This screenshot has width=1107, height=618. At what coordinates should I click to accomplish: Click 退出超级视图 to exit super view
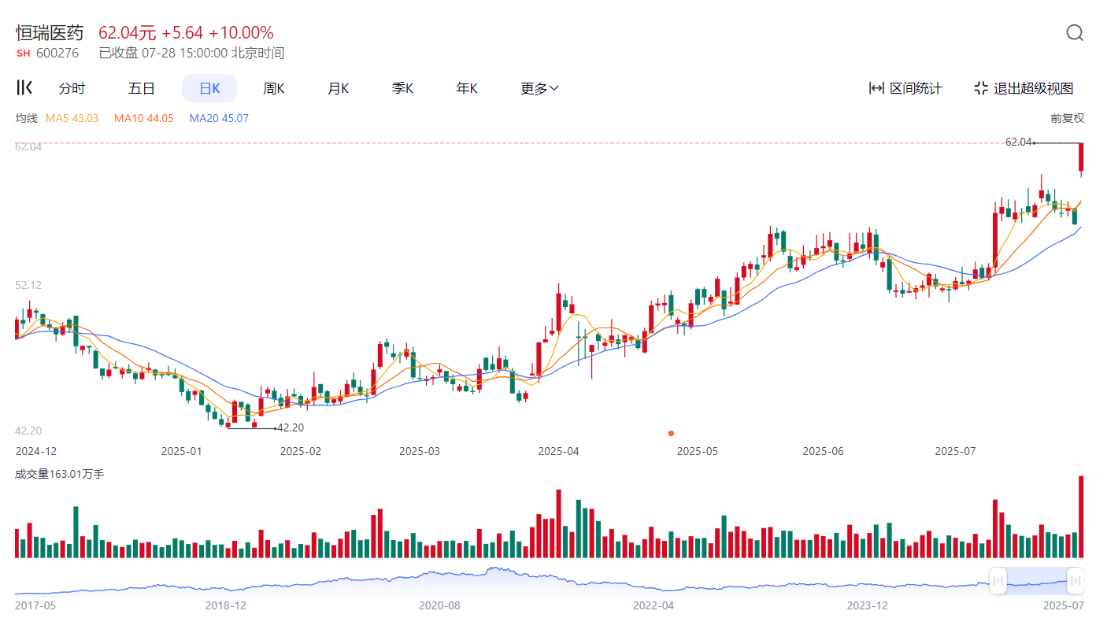pos(1024,88)
